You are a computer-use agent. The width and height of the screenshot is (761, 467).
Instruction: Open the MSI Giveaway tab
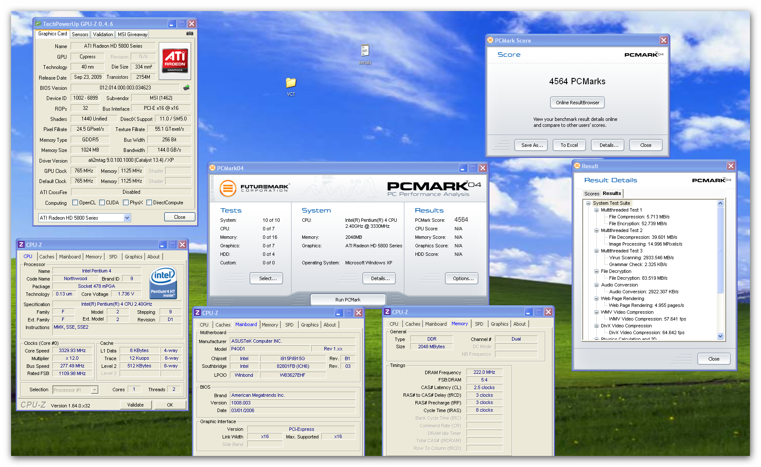[x=132, y=34]
